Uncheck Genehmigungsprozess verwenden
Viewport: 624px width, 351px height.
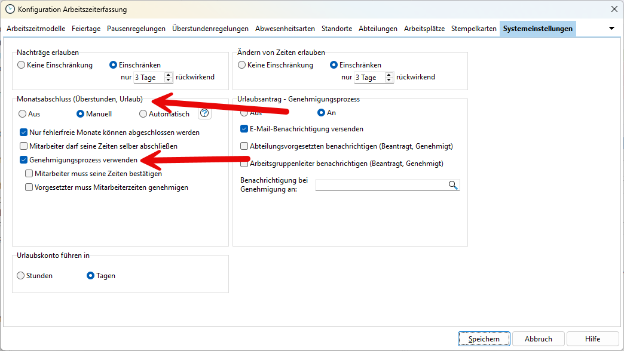click(24, 160)
